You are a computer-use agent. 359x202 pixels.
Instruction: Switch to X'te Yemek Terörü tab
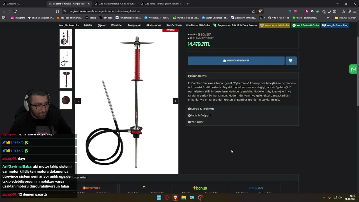click(161, 4)
